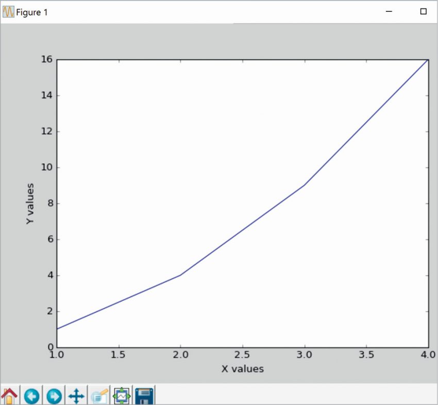Minimize the Figure 1 window
The height and width of the screenshot is (405, 438).
pyautogui.click(x=389, y=11)
